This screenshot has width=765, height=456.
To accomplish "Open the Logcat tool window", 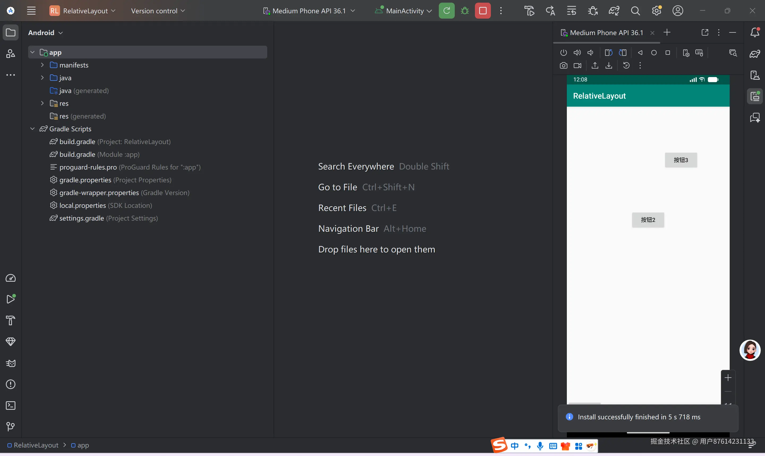I will 11,363.
